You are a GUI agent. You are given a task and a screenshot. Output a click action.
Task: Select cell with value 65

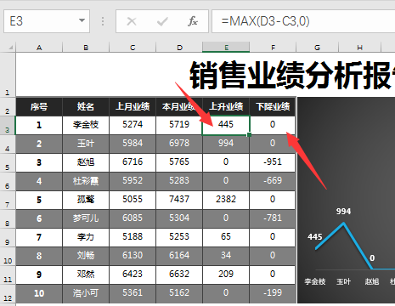(x=226, y=237)
